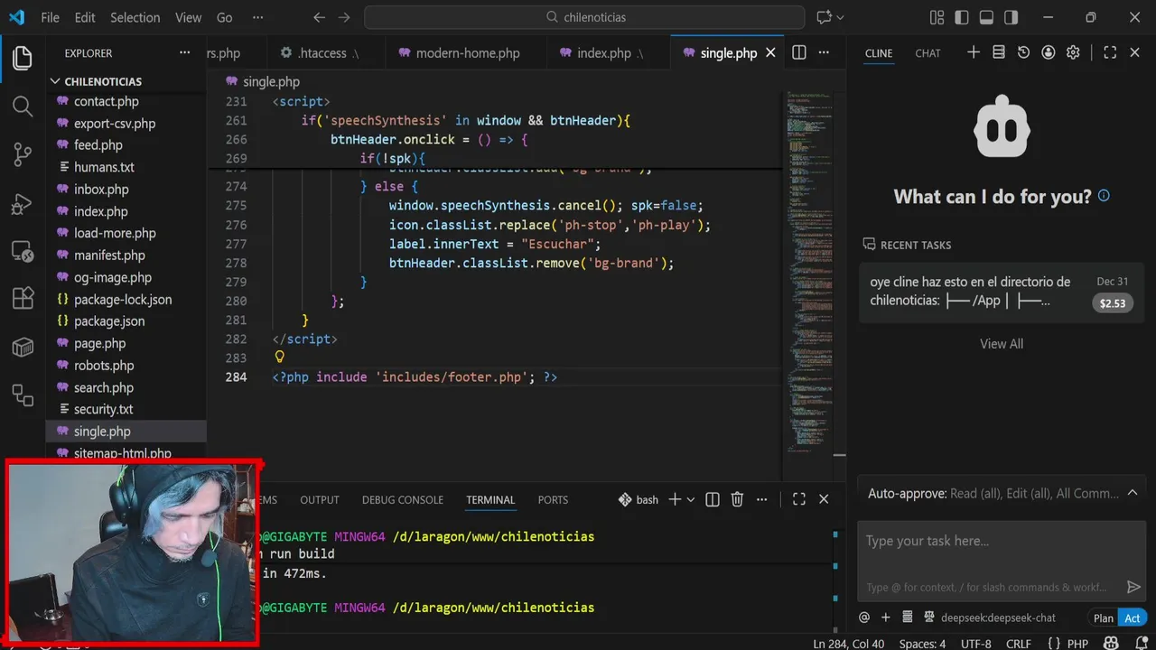Viewport: 1156px width, 650px height.
Task: Click the editor minimap
Action: pos(808,271)
